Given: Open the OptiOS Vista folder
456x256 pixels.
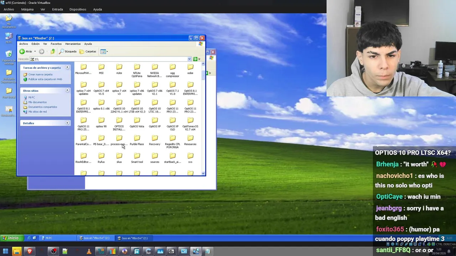Looking at the screenshot, I should (137, 122).
